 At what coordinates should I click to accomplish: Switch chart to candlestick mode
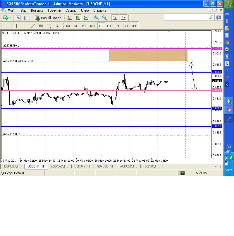point(78,18)
